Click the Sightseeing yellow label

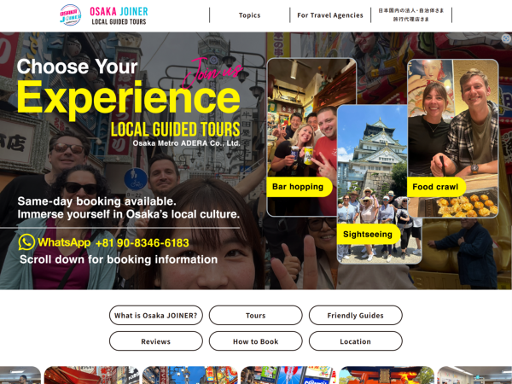click(369, 234)
